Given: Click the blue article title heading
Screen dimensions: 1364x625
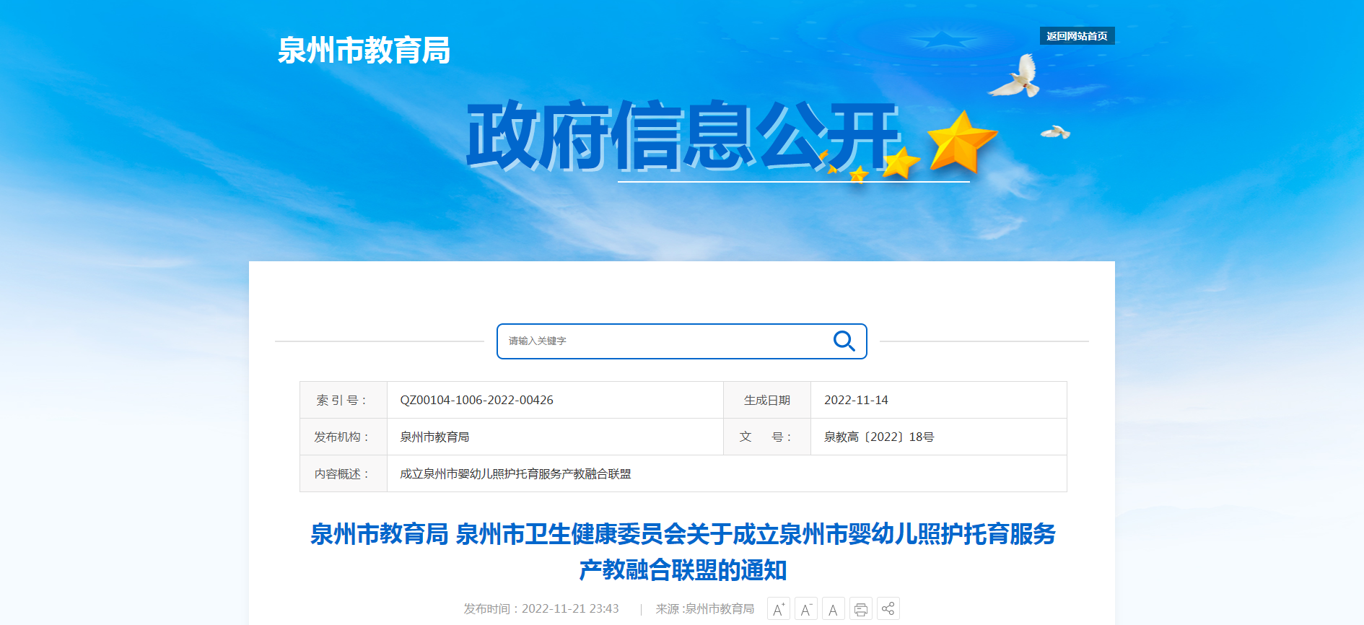Looking at the screenshot, I should tap(683, 552).
